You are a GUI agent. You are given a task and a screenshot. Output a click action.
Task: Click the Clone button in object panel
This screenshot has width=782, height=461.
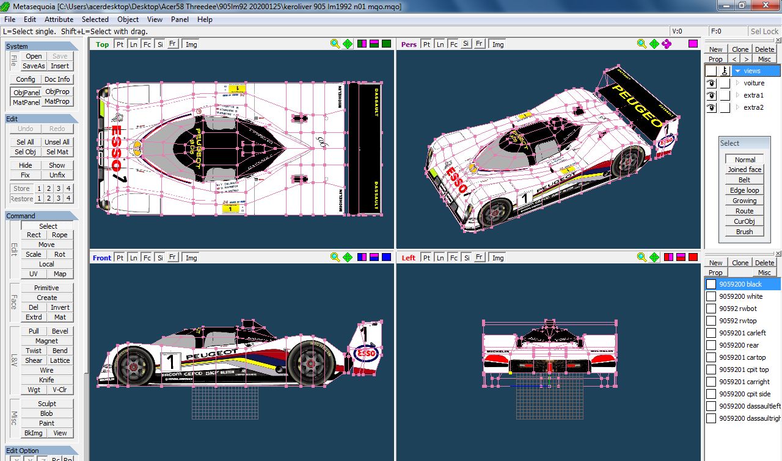click(x=740, y=49)
